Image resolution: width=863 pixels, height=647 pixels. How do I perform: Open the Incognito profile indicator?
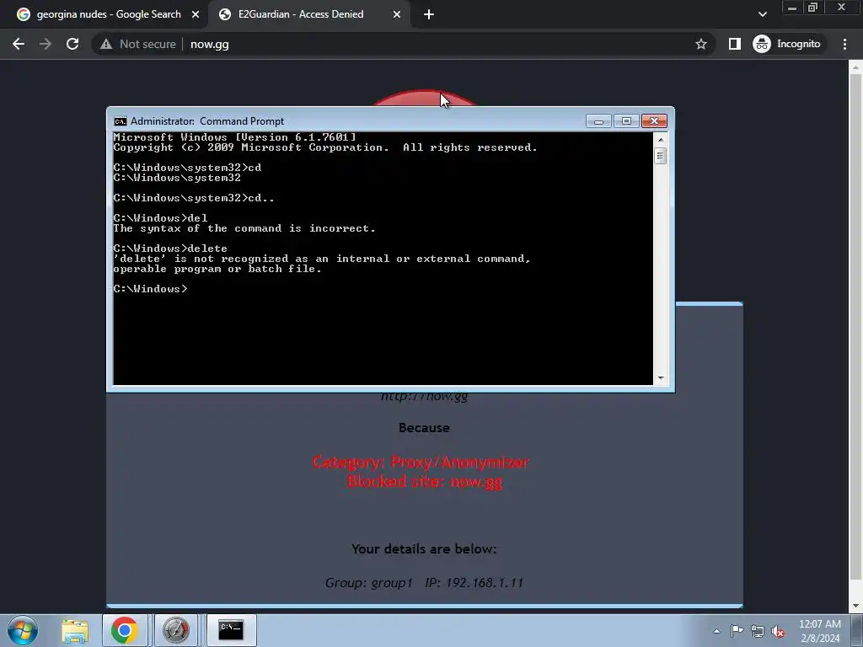[787, 44]
